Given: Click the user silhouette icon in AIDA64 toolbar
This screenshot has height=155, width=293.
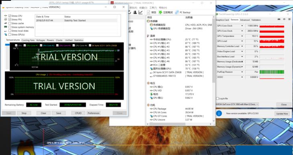Looking at the screenshot, I should 135,12.
